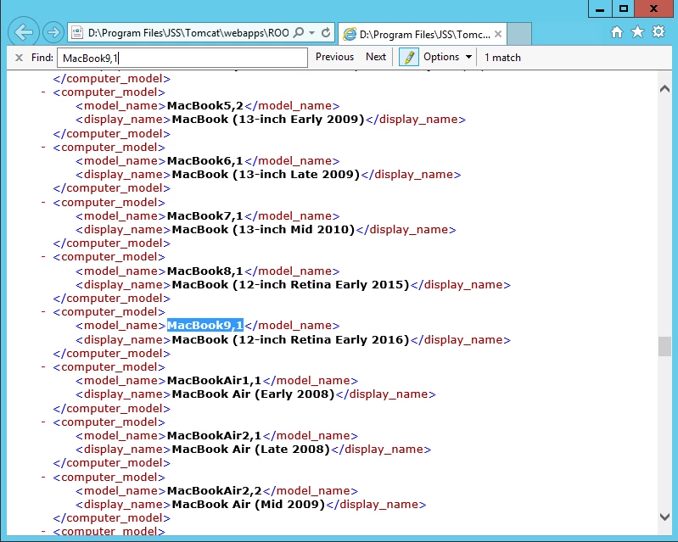
Task: Click the Find text input field
Action: [x=182, y=58]
